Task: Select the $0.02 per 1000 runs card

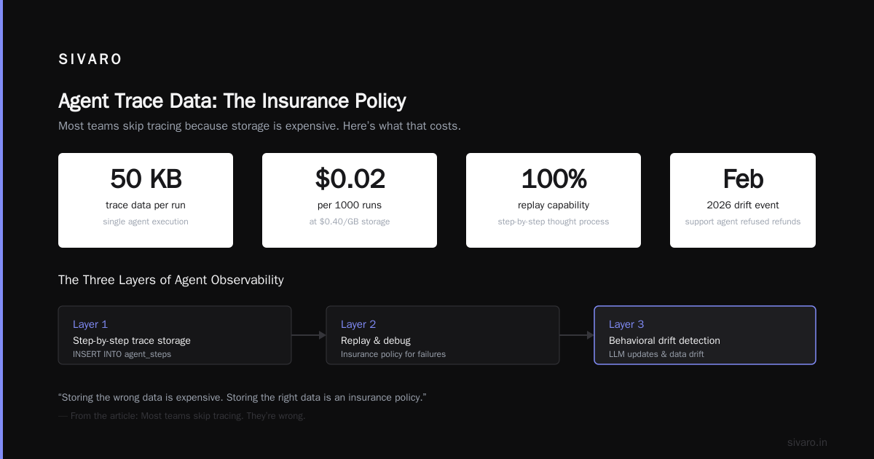Action: [350, 200]
